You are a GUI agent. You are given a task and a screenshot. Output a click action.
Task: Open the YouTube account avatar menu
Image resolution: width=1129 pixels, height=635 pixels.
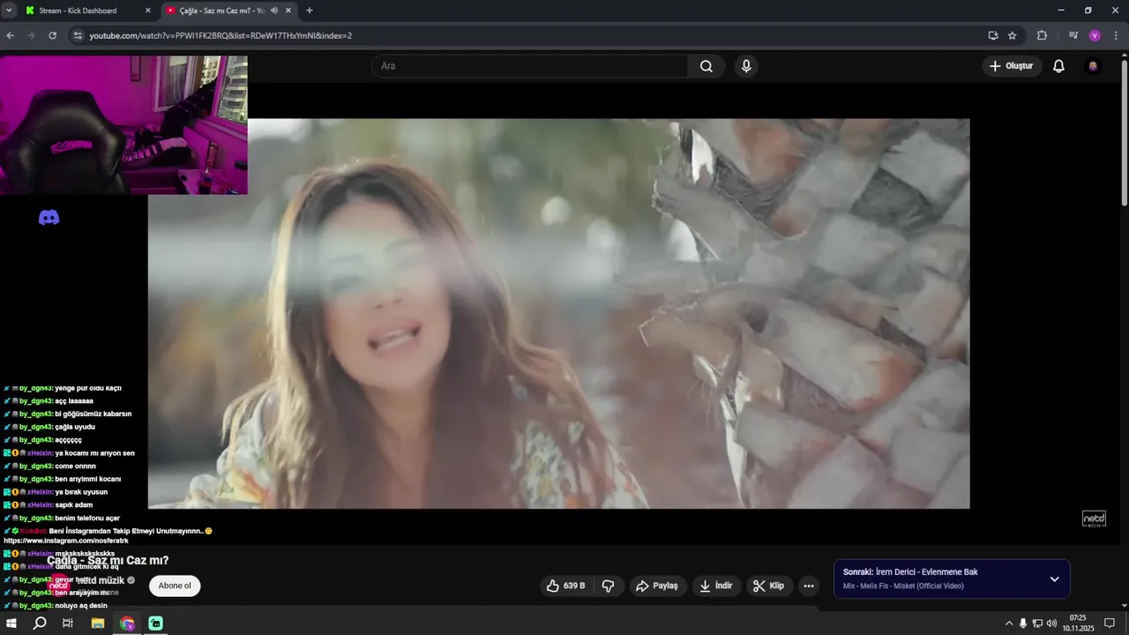pyautogui.click(x=1093, y=66)
